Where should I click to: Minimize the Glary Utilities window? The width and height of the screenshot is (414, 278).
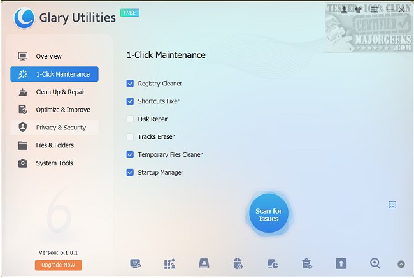click(390, 10)
